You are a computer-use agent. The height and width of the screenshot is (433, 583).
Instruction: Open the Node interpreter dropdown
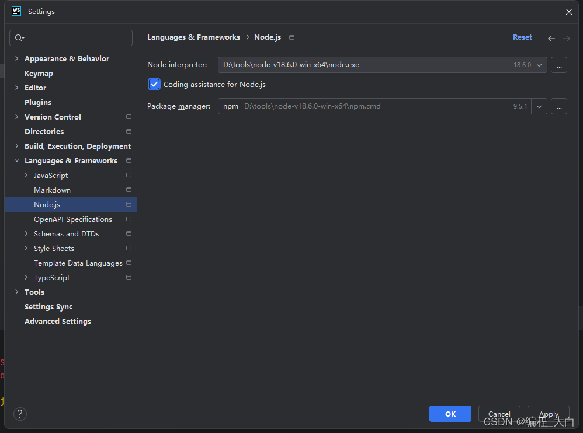[x=538, y=65]
